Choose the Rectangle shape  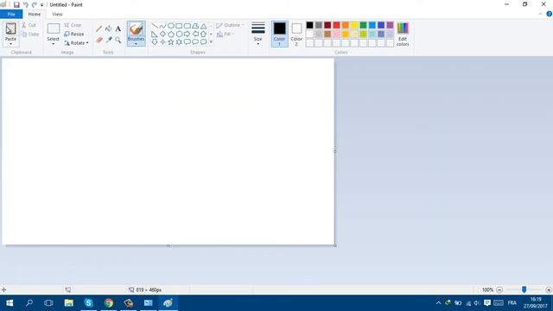pos(179,26)
